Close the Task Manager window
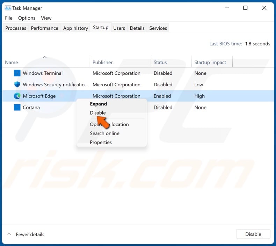This screenshot has height=246, width=276. pyautogui.click(x=264, y=8)
